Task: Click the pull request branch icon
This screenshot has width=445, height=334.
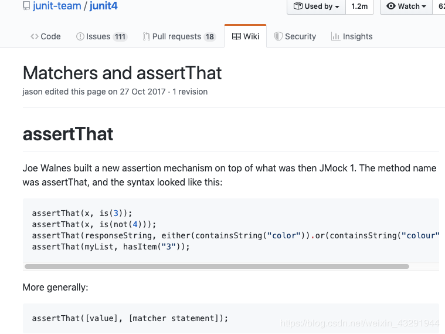Action: pyautogui.click(x=146, y=36)
